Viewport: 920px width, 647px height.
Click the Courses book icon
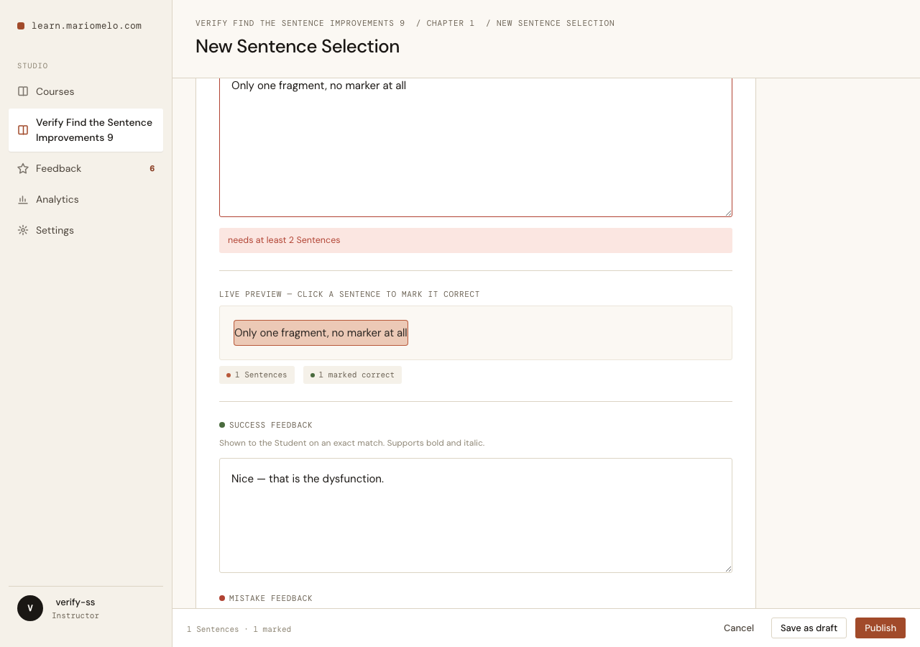(23, 91)
